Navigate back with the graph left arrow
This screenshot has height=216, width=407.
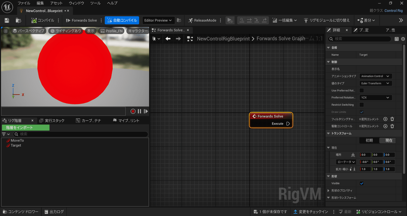168,39
